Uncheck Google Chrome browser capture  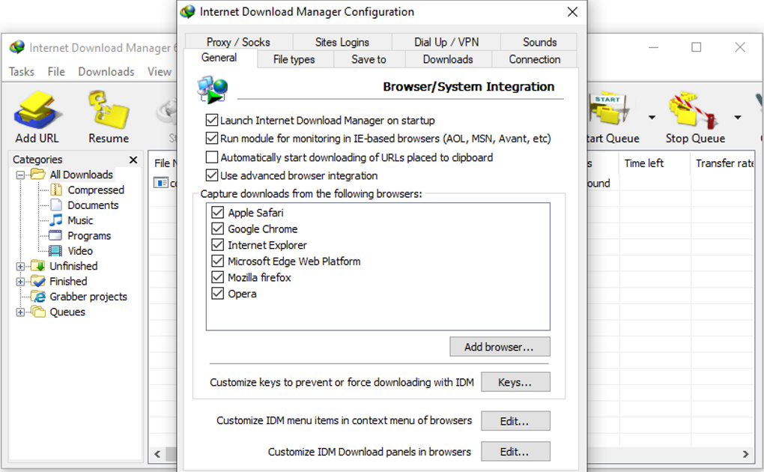coord(217,229)
